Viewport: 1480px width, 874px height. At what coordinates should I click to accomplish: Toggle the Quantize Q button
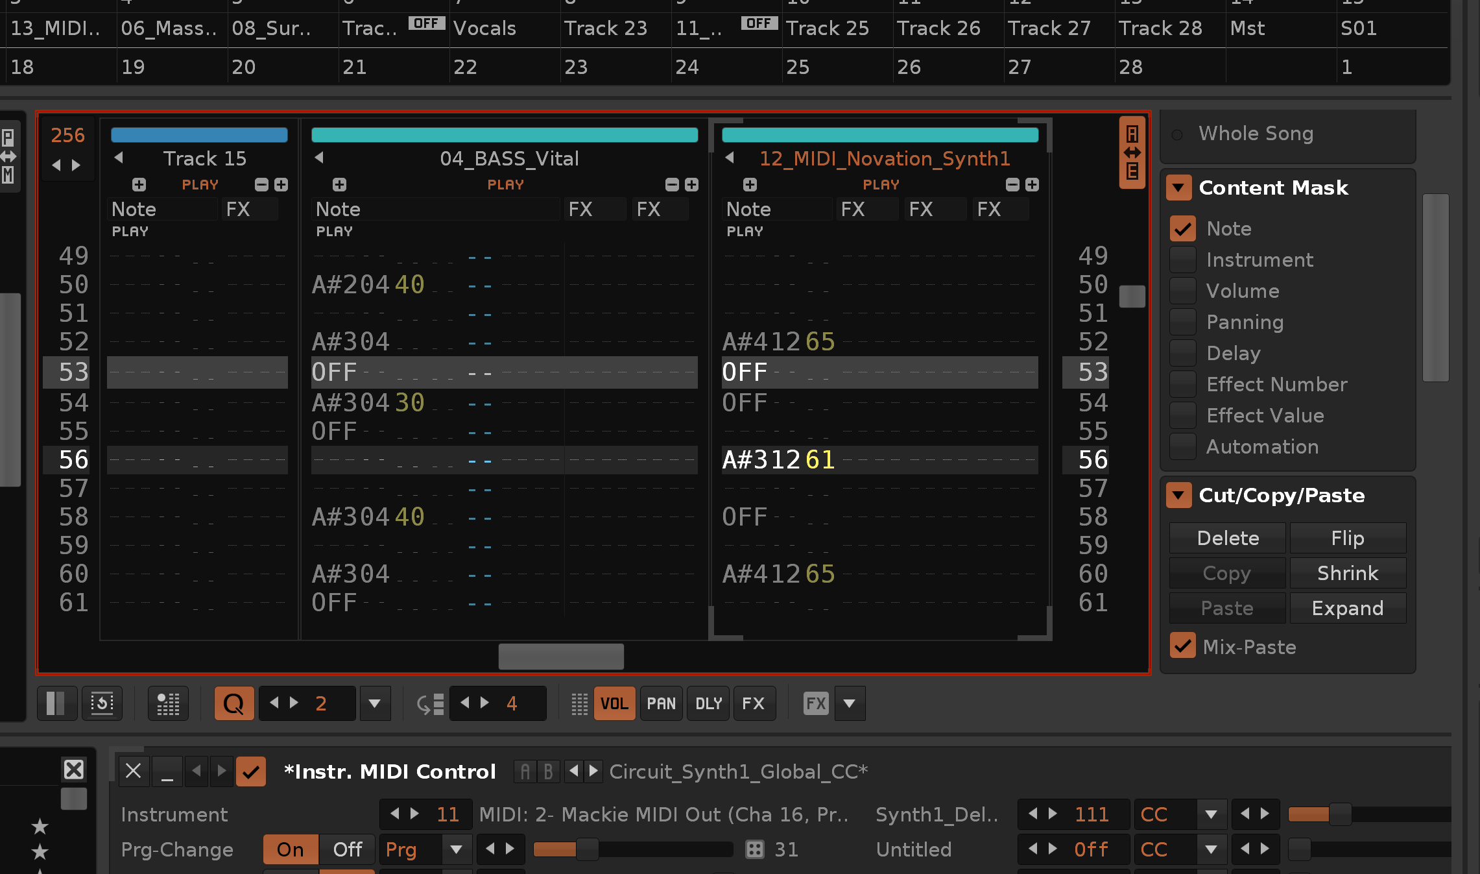pyautogui.click(x=233, y=703)
